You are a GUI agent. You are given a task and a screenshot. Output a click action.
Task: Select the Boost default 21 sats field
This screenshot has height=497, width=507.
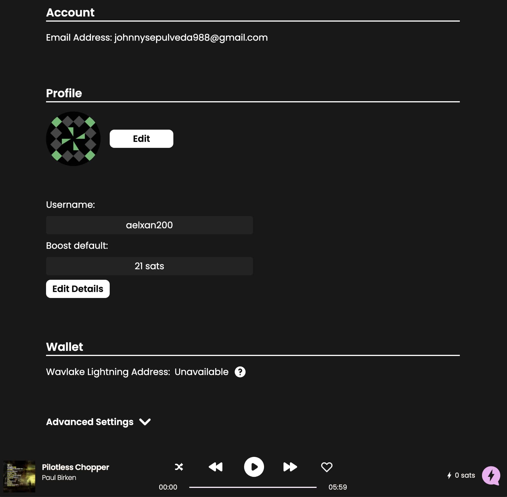(149, 266)
